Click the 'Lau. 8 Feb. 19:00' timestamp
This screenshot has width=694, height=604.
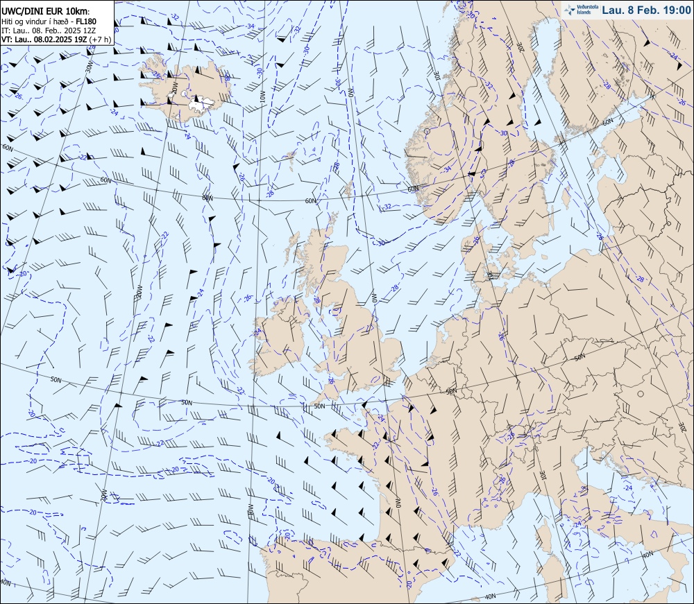(645, 10)
